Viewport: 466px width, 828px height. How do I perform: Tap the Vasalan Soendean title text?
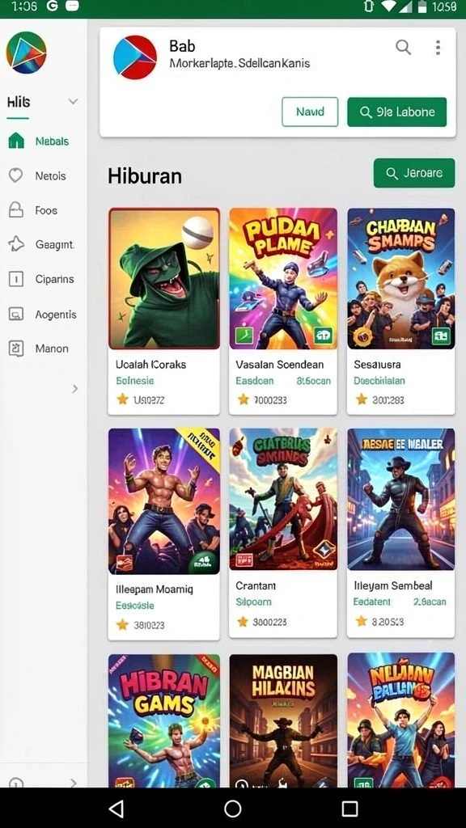[x=279, y=365]
